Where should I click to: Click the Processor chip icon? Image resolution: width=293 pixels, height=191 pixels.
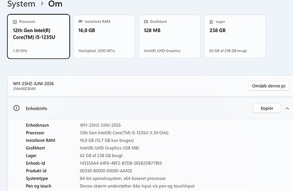coord(15,22)
